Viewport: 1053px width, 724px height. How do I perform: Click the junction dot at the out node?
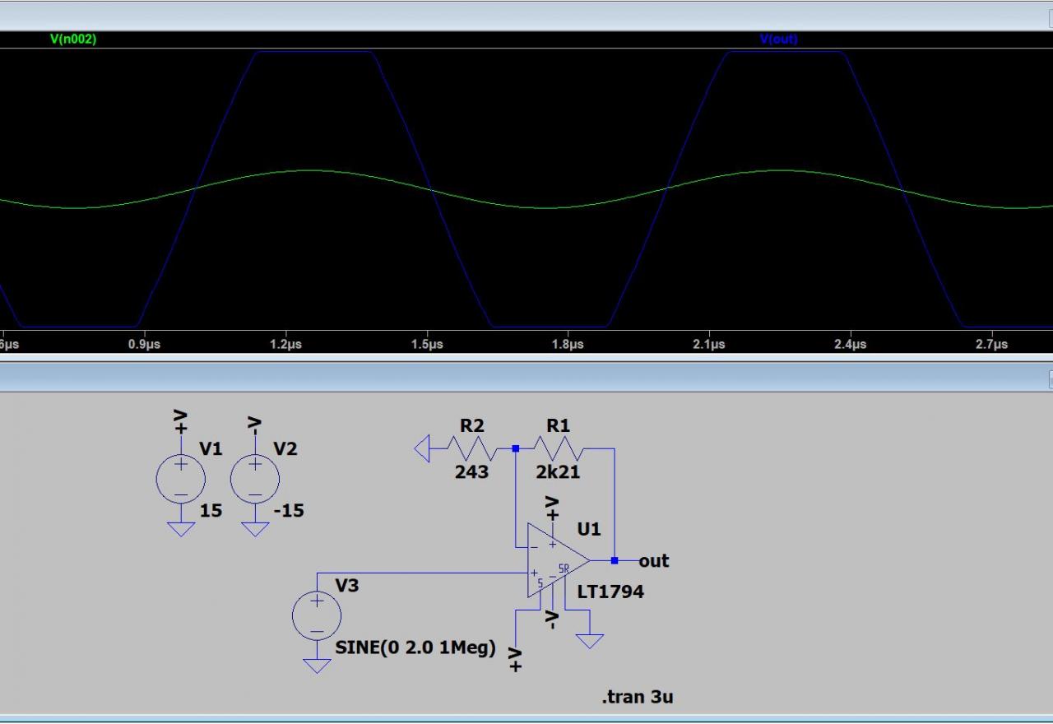[x=615, y=560]
